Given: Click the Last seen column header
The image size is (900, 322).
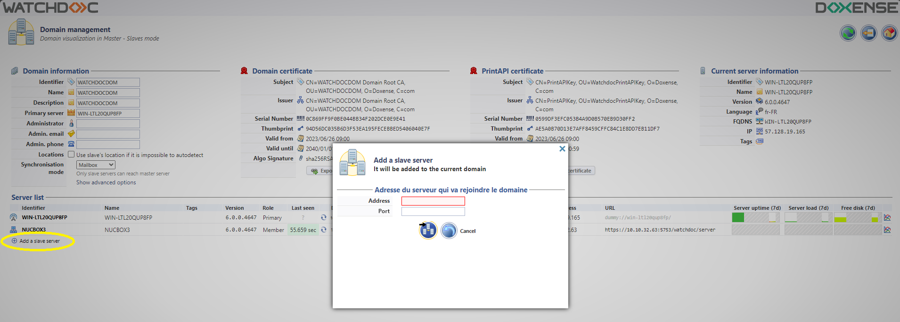Looking at the screenshot, I should 303,208.
